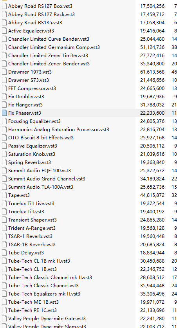Click the Drawmer S73.vst3 file icon
Viewport: 177px width, 328px height.
(x=4, y=80)
